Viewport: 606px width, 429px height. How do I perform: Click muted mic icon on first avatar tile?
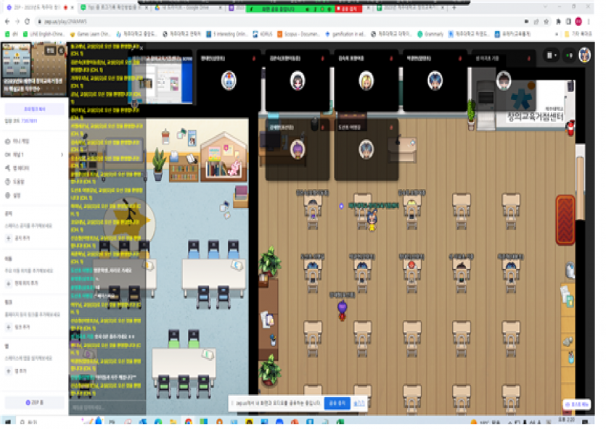click(x=254, y=58)
